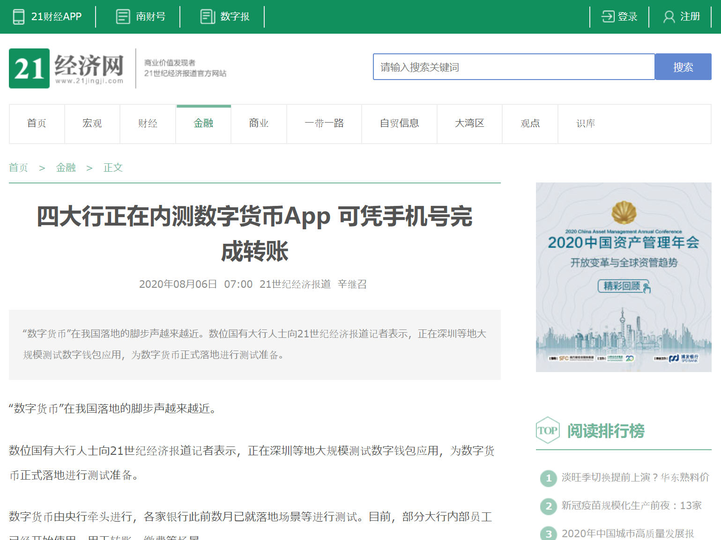Open ranked article about 新冠疫苗规模化生产
This screenshot has width=721, height=540.
(632, 505)
